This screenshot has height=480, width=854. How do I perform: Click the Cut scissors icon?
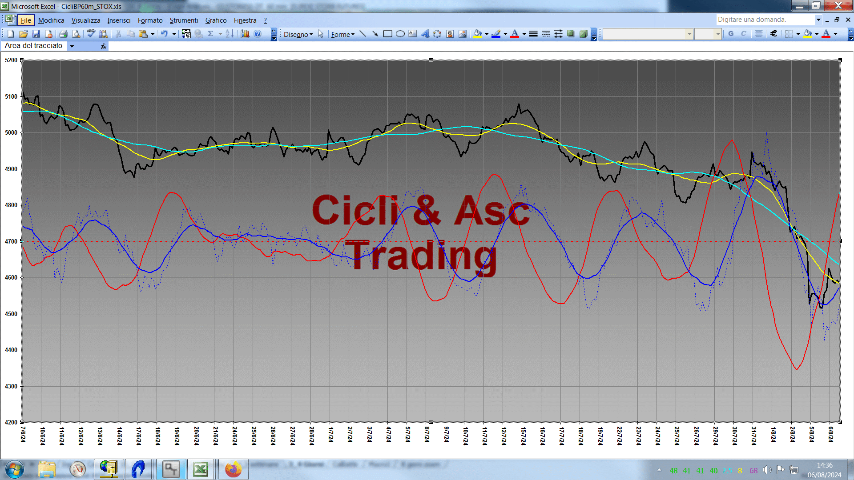click(x=118, y=34)
